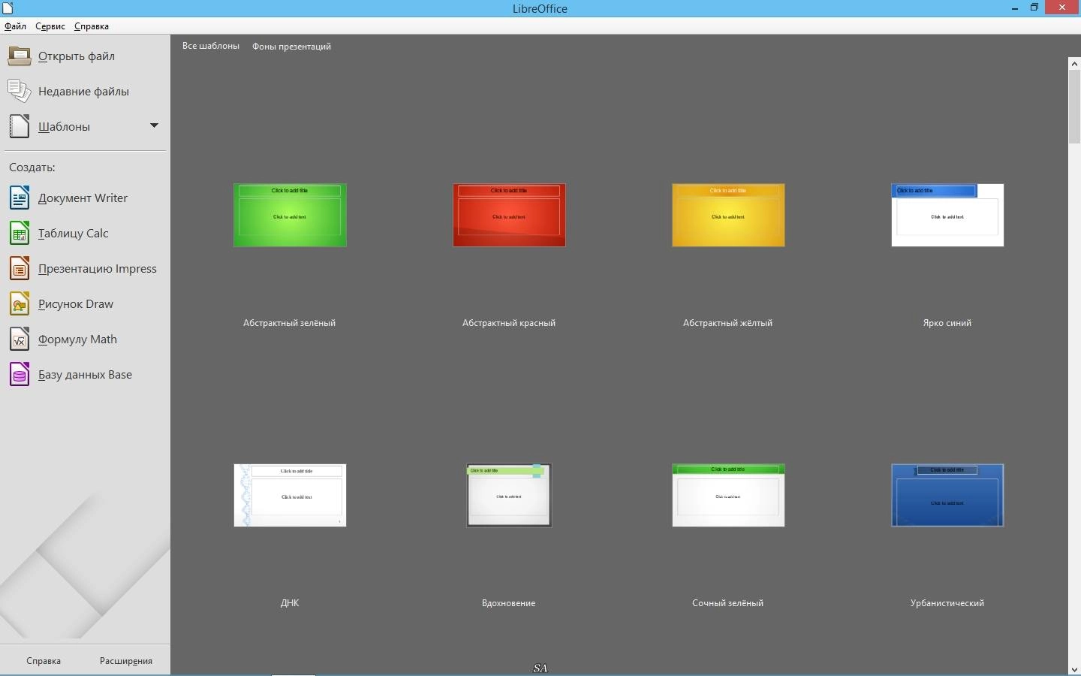Click the vertical scrollbar thumb
1081x676 pixels.
pos(1074,106)
